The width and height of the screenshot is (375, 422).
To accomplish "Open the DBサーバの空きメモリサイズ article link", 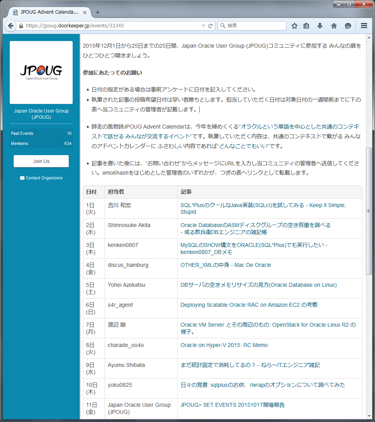I will coord(259,285).
